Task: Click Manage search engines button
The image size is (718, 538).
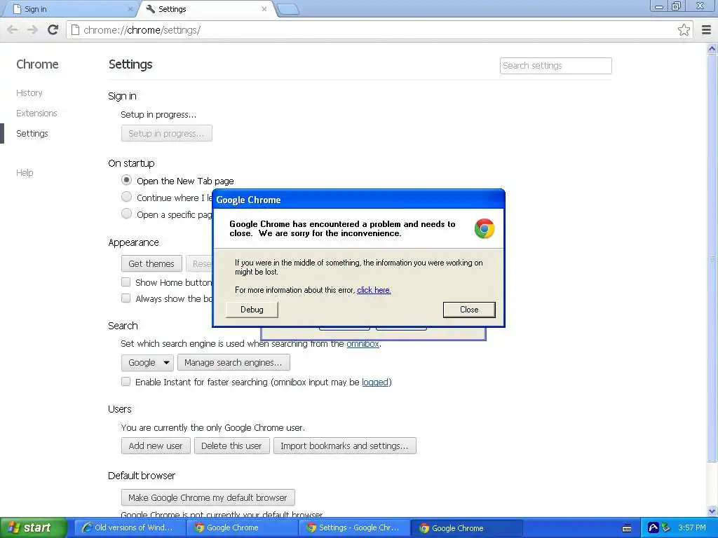Action: pyautogui.click(x=233, y=362)
